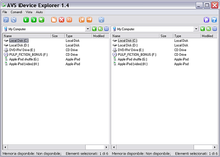Select DVD-RW Drive (E:) in right panel

(x=131, y=50)
